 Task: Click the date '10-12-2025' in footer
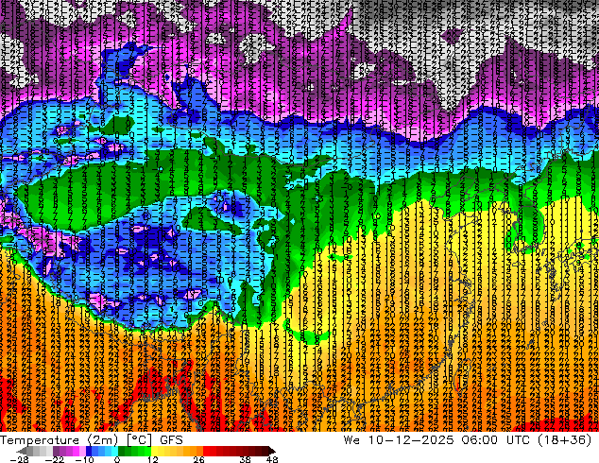click(x=411, y=440)
